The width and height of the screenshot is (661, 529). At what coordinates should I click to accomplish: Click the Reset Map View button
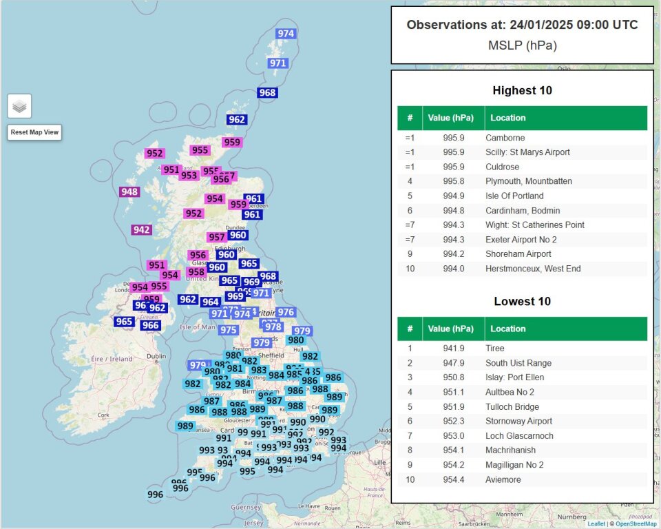coord(34,132)
